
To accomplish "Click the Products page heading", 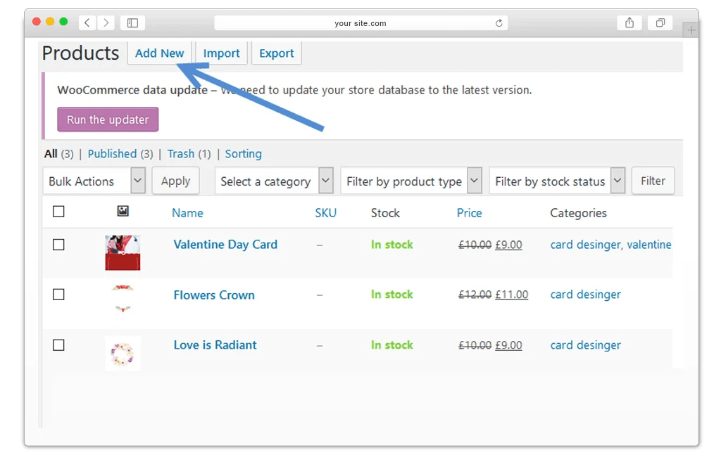I will click(x=80, y=53).
